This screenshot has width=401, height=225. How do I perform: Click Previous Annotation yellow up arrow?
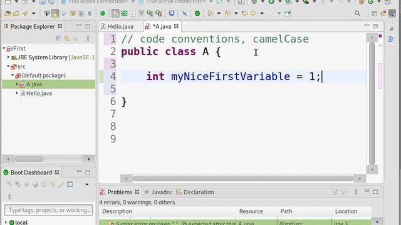227,13
